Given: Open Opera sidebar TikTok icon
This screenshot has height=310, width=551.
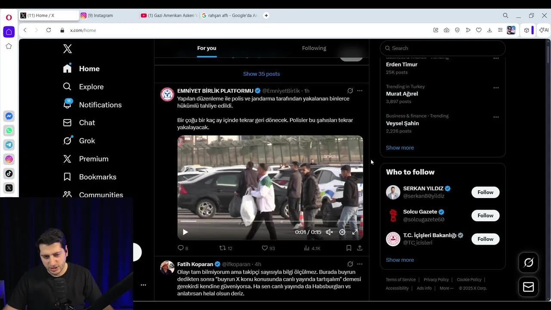Looking at the screenshot, I should click(9, 174).
